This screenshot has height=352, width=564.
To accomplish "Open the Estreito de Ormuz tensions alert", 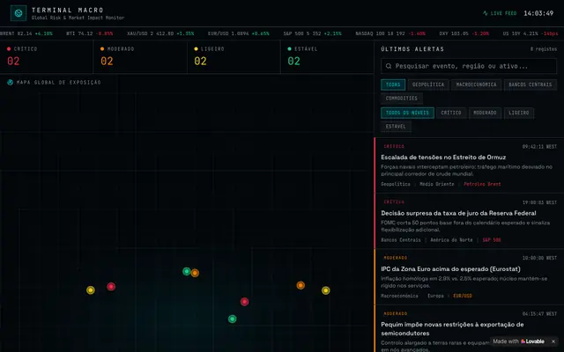I will click(469, 165).
